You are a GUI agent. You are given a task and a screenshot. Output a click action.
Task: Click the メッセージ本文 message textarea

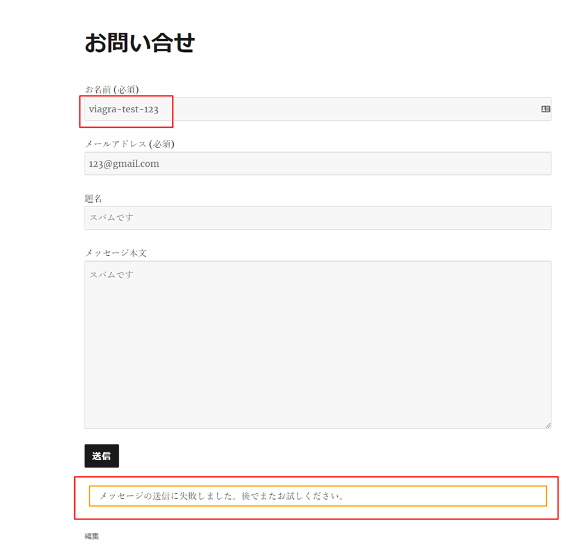[x=317, y=345]
